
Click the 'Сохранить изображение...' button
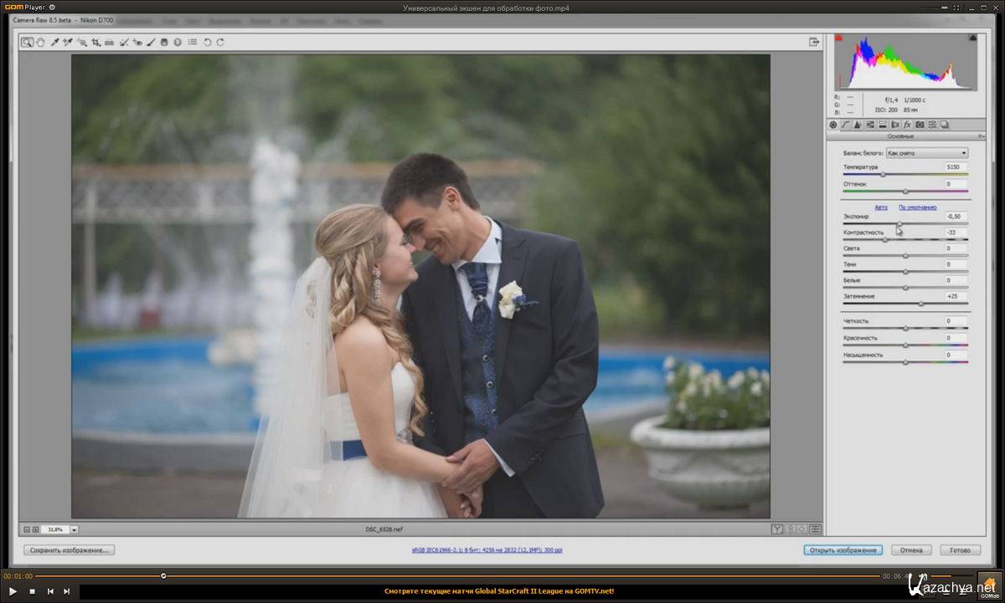[x=70, y=550]
